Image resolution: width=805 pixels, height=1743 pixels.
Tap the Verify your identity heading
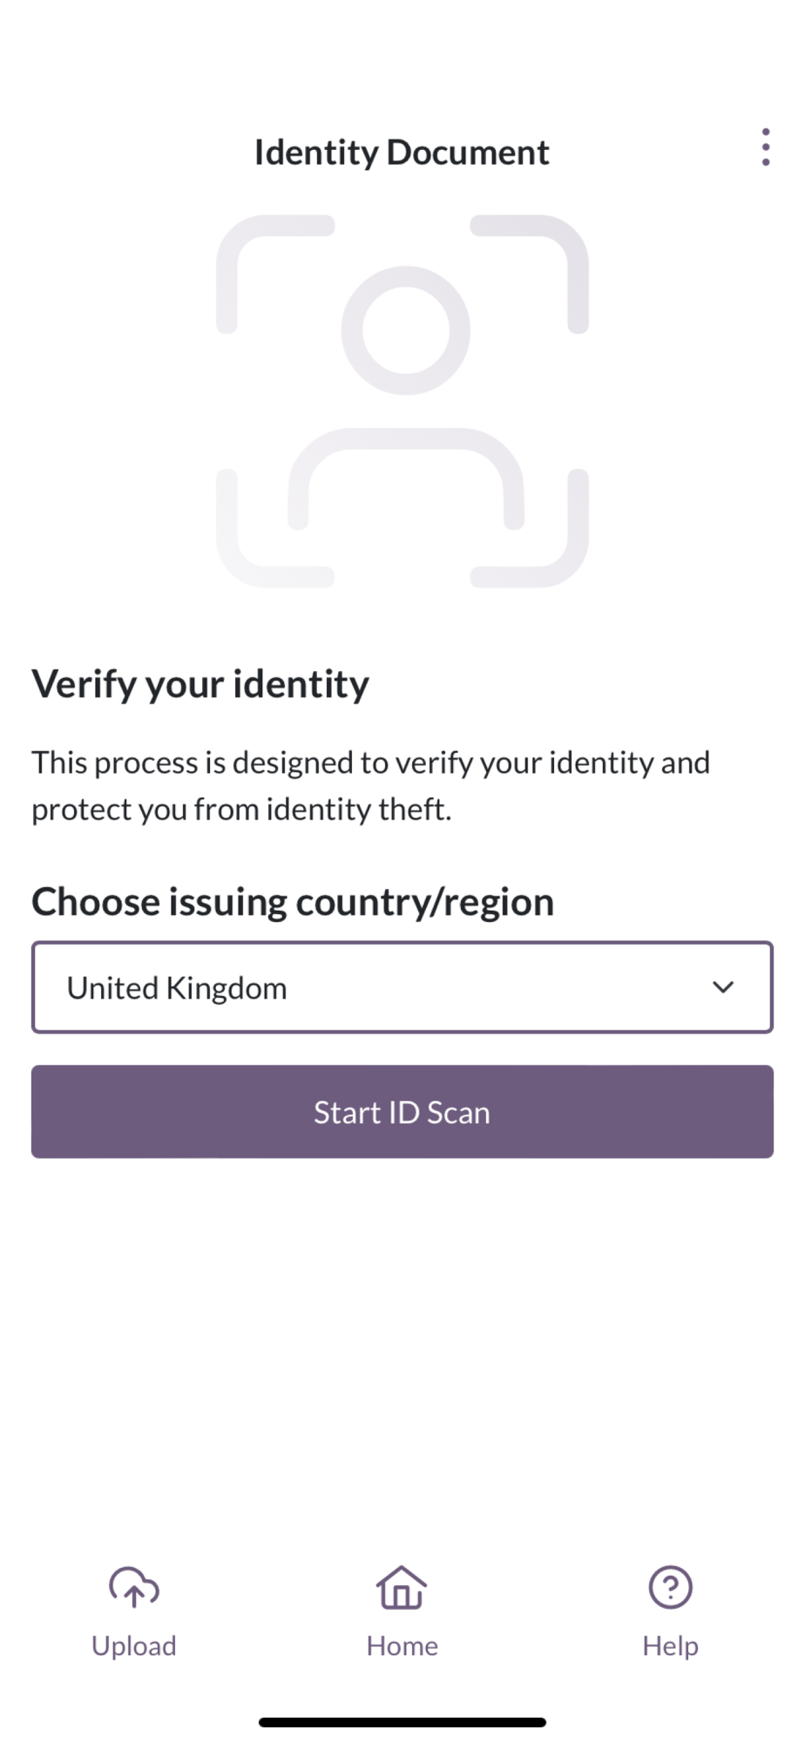pyautogui.click(x=200, y=684)
